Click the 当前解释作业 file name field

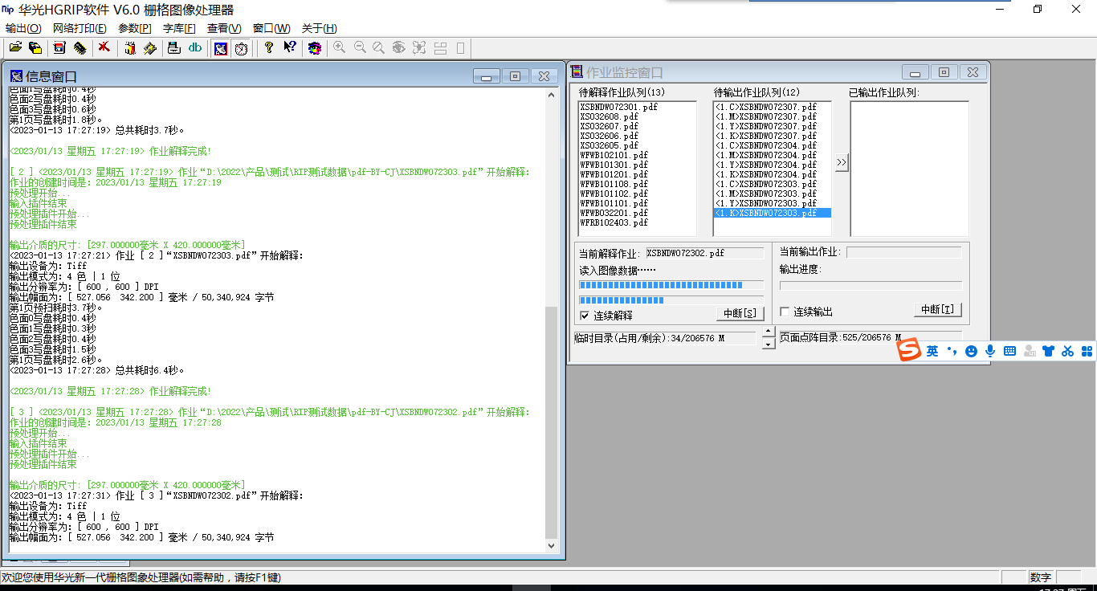[x=705, y=253]
